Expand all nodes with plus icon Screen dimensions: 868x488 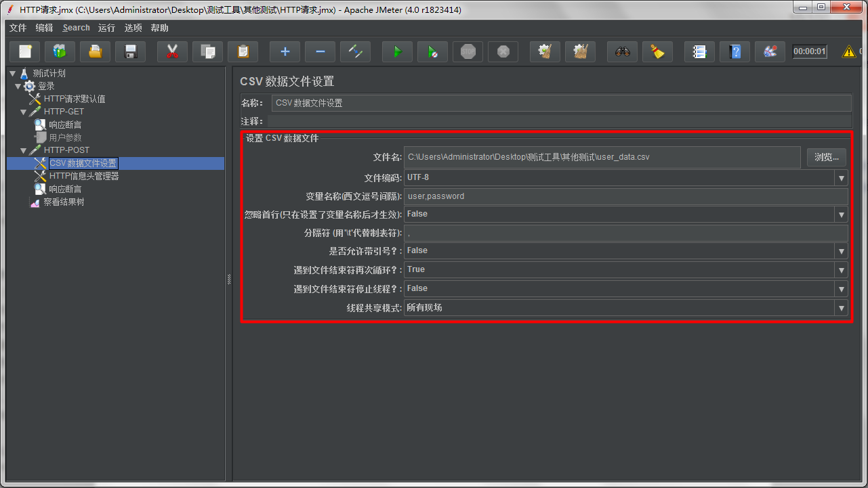coord(285,51)
